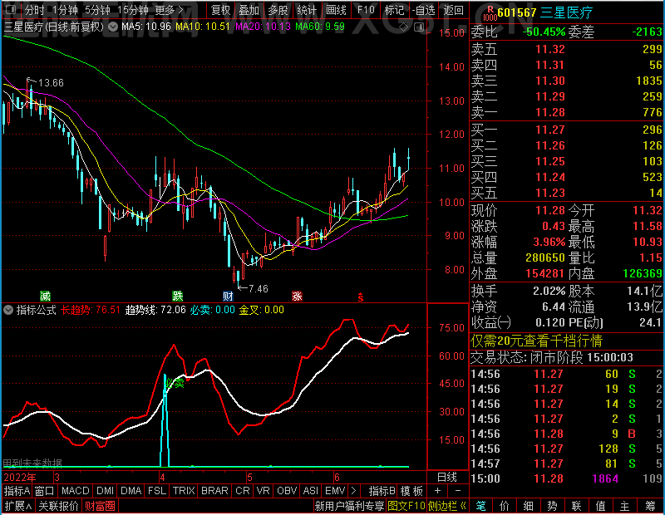Click the square panel icon at chart top-right
The width and height of the screenshot is (665, 515).
coord(419,27)
